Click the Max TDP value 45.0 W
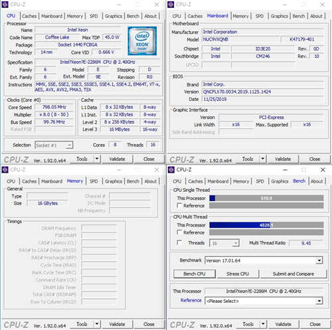The height and width of the screenshot is (330, 332). pyautogui.click(x=112, y=37)
